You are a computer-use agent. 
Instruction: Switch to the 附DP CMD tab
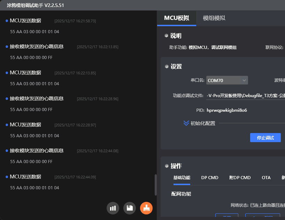click(x=240, y=178)
